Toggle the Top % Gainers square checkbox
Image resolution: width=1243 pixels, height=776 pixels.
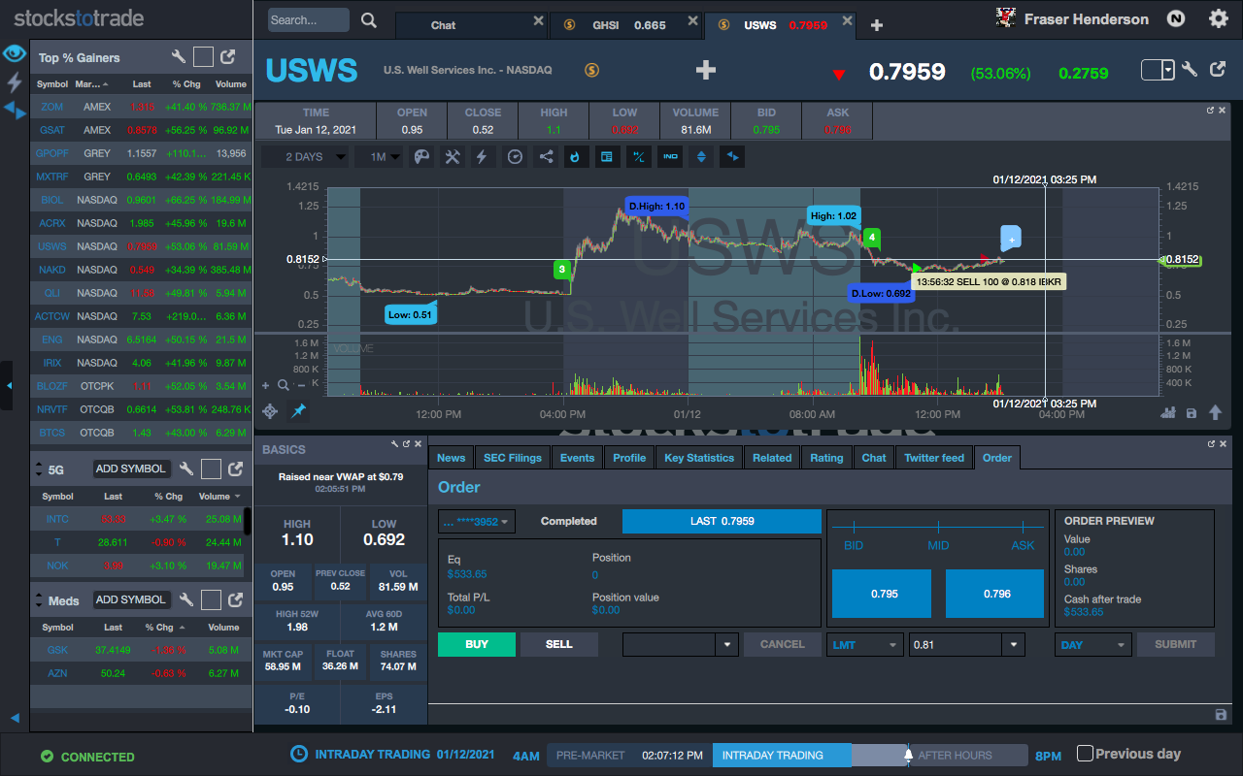[203, 57]
